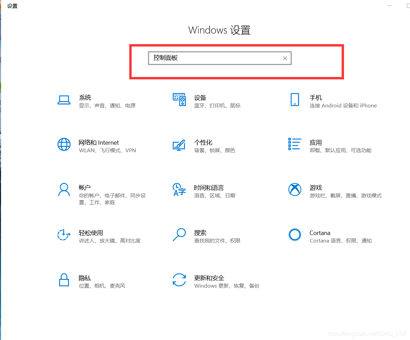
Task: Select 时间和语言 title
Action: (x=209, y=188)
